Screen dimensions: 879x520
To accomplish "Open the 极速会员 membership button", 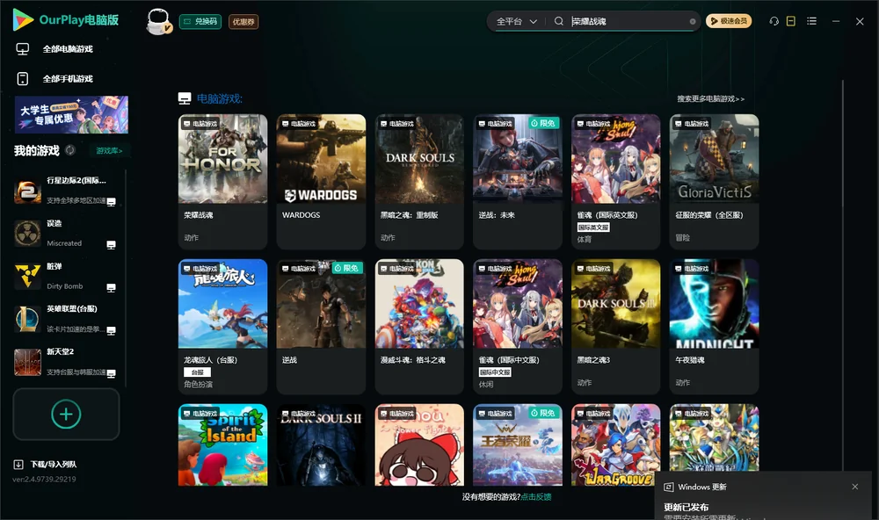I will tap(728, 21).
